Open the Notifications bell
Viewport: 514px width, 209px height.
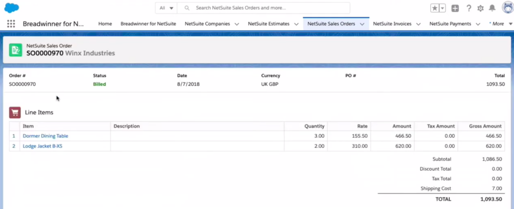[492, 8]
